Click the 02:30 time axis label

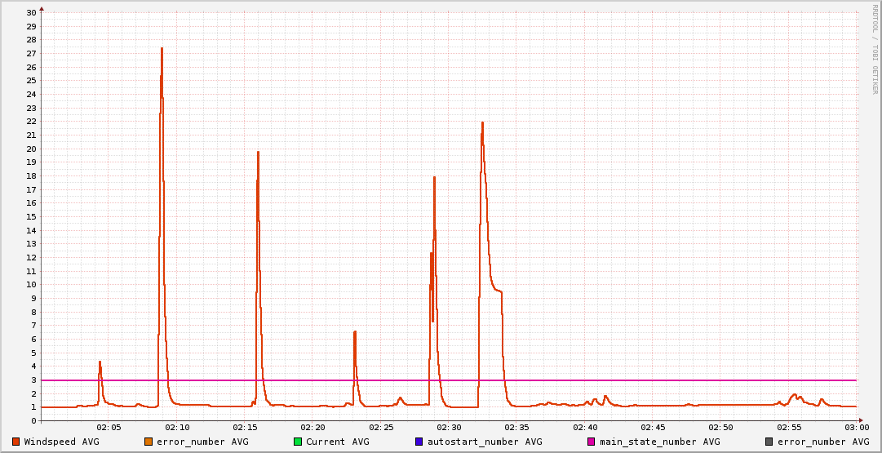click(450, 428)
